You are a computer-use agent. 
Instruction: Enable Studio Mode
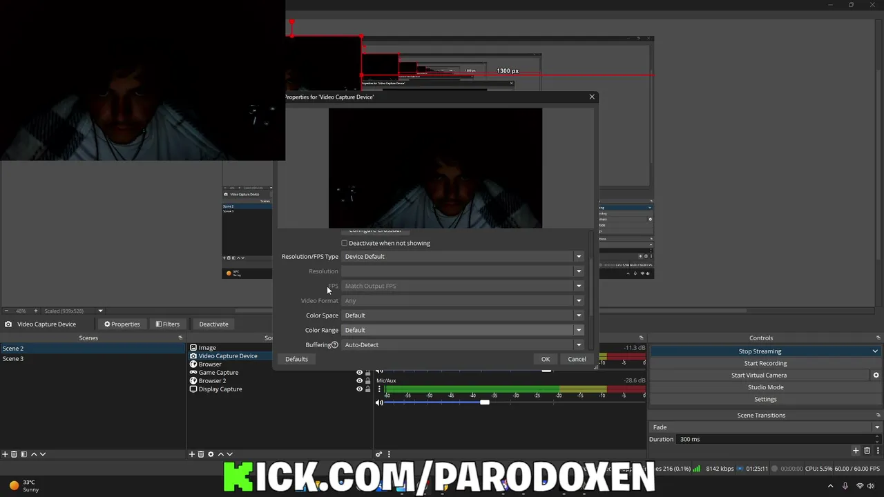[765, 387]
